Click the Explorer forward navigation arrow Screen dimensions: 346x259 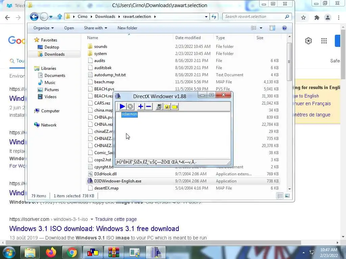[44, 17]
